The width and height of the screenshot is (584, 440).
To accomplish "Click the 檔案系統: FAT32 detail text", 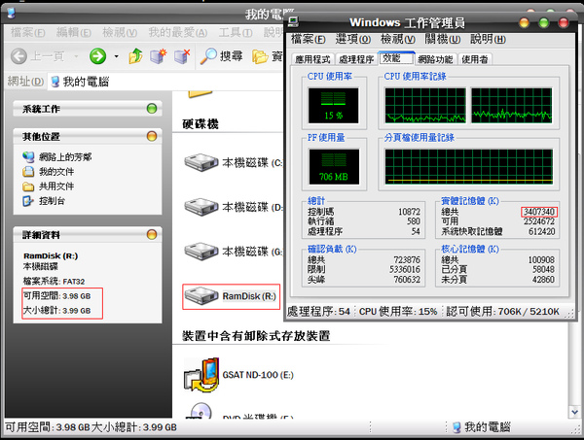I will pos(54,282).
